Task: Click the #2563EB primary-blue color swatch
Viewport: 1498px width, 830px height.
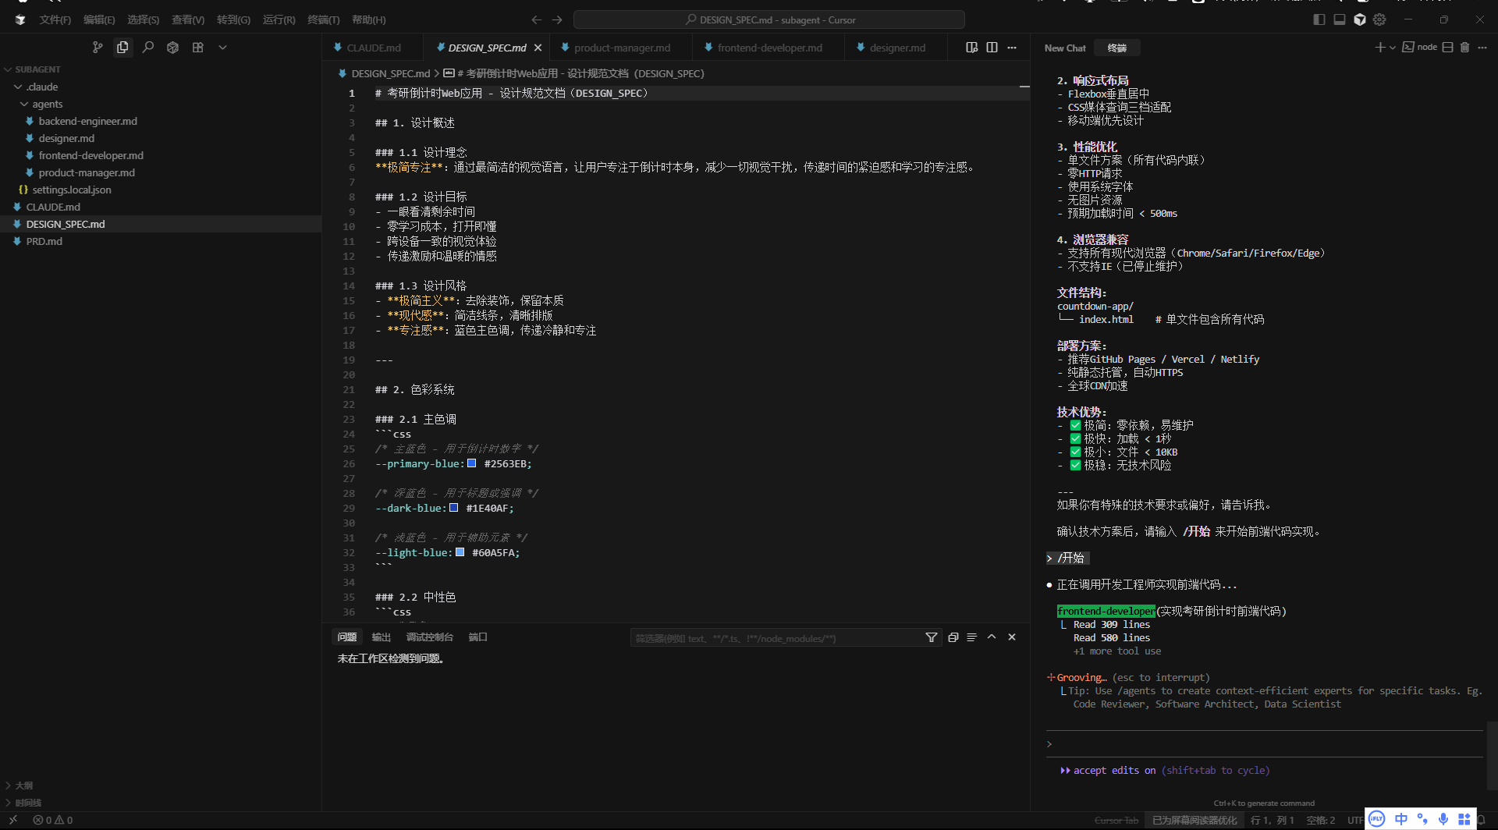Action: (x=471, y=463)
